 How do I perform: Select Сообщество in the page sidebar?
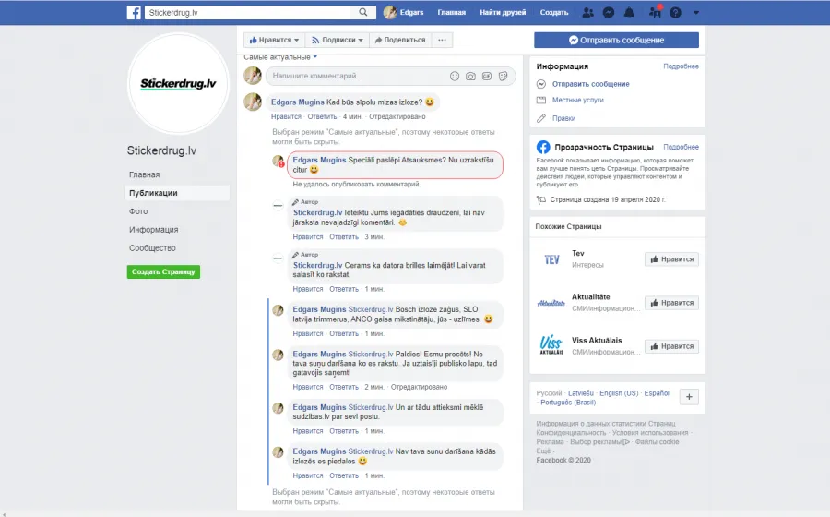(x=152, y=248)
